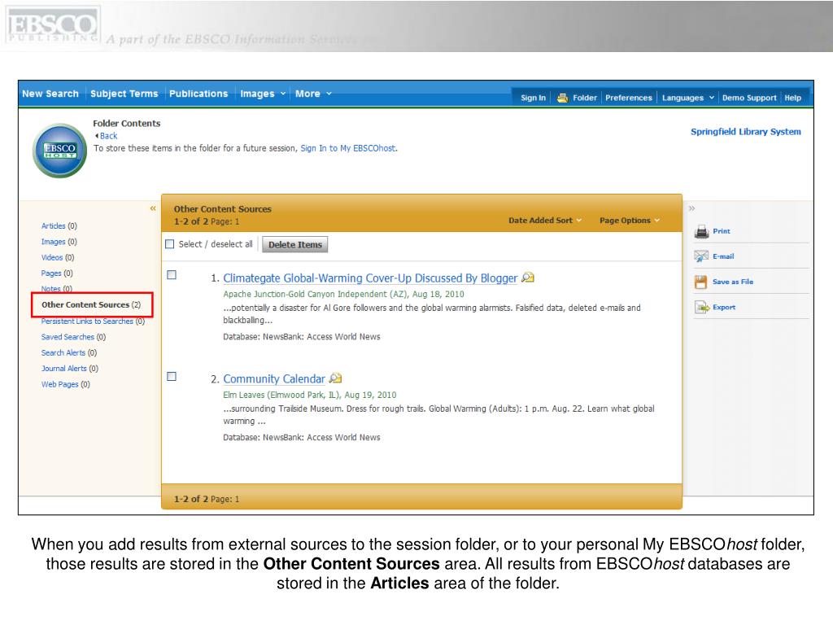Image resolution: width=833 pixels, height=625 pixels.
Task: Click the E-mail envelope icon
Action: 701,256
